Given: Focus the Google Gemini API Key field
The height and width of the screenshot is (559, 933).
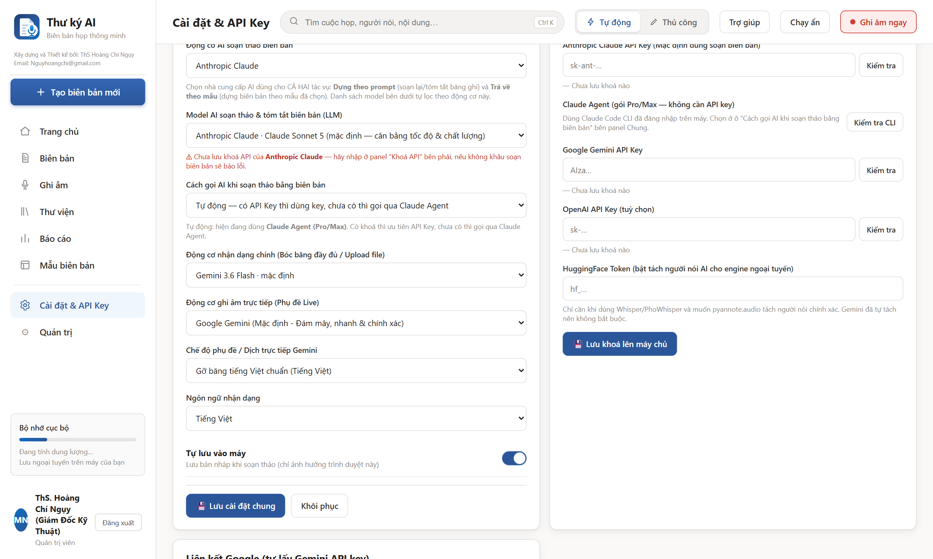Looking at the screenshot, I should coord(709,170).
